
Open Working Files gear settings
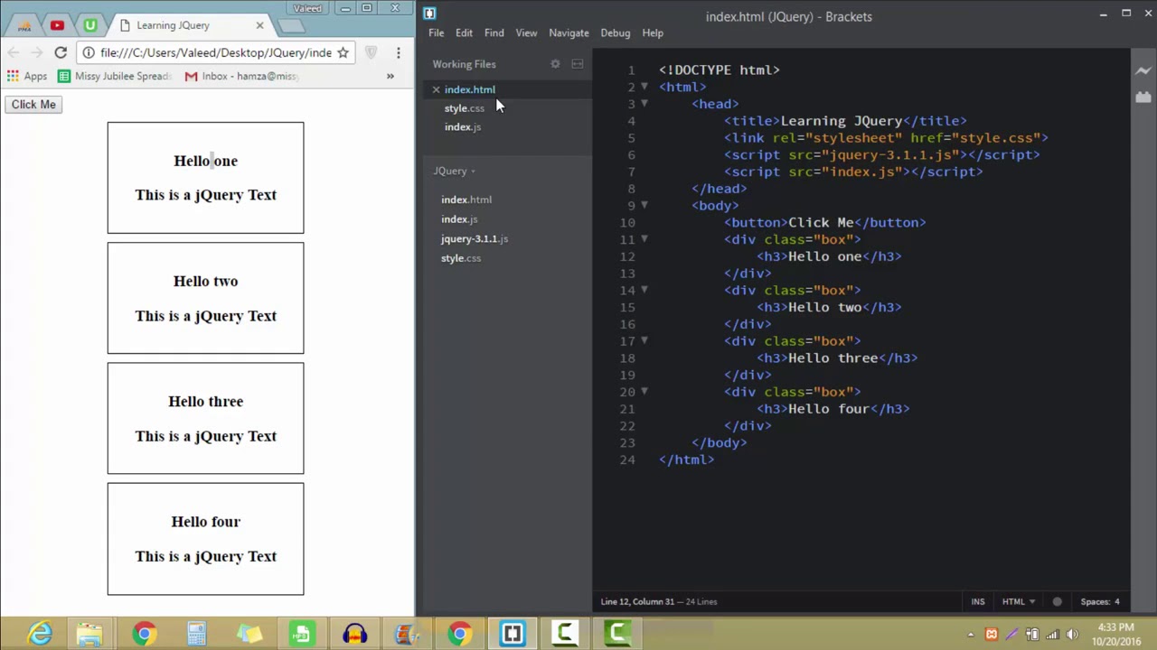(555, 64)
